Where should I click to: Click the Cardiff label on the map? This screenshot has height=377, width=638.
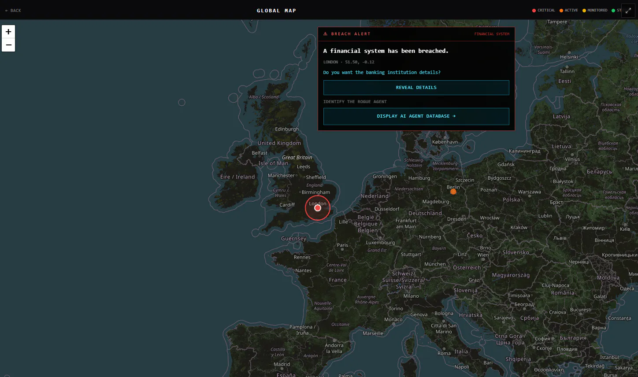[287, 205]
